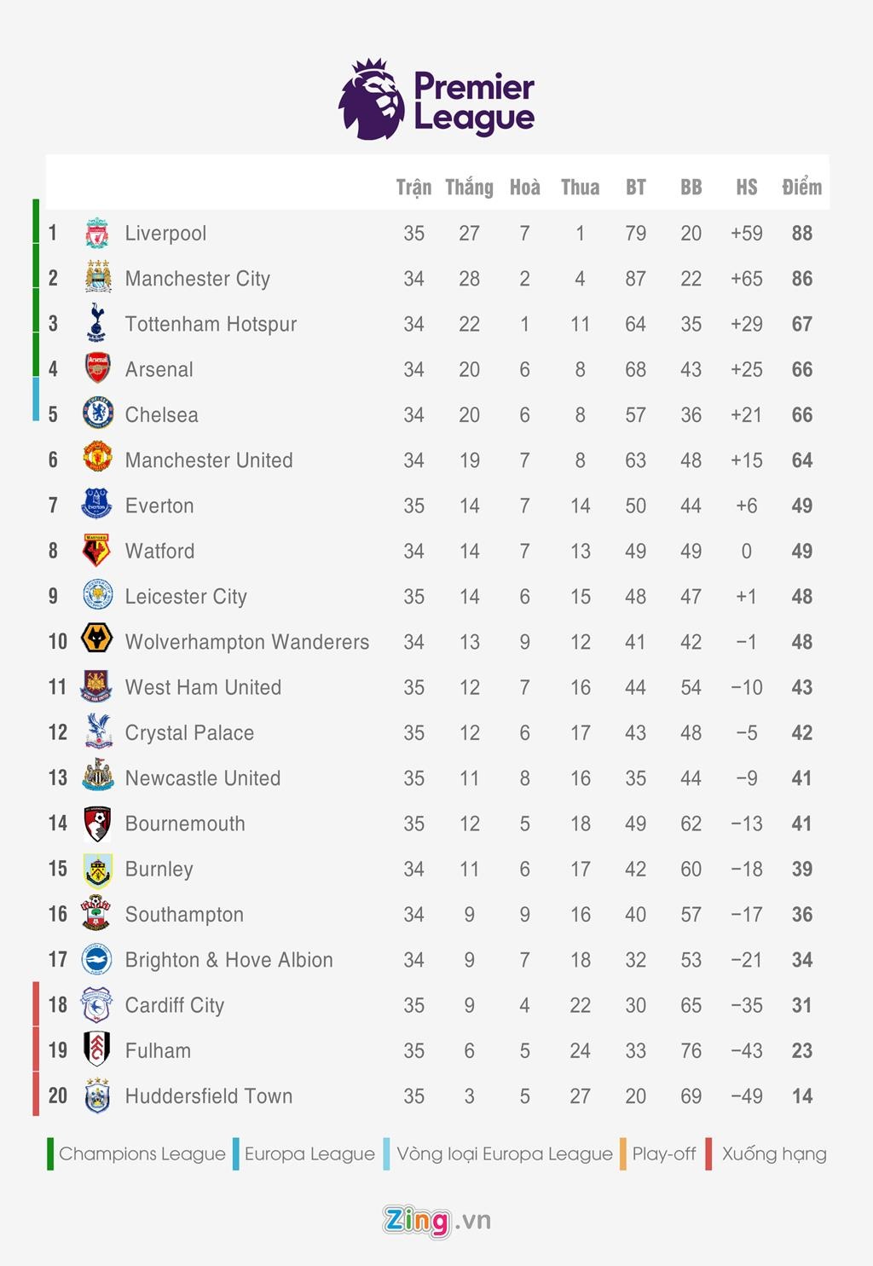Open the Zing.vn logo link
Image resolution: width=873 pixels, height=1266 pixels.
436,1221
